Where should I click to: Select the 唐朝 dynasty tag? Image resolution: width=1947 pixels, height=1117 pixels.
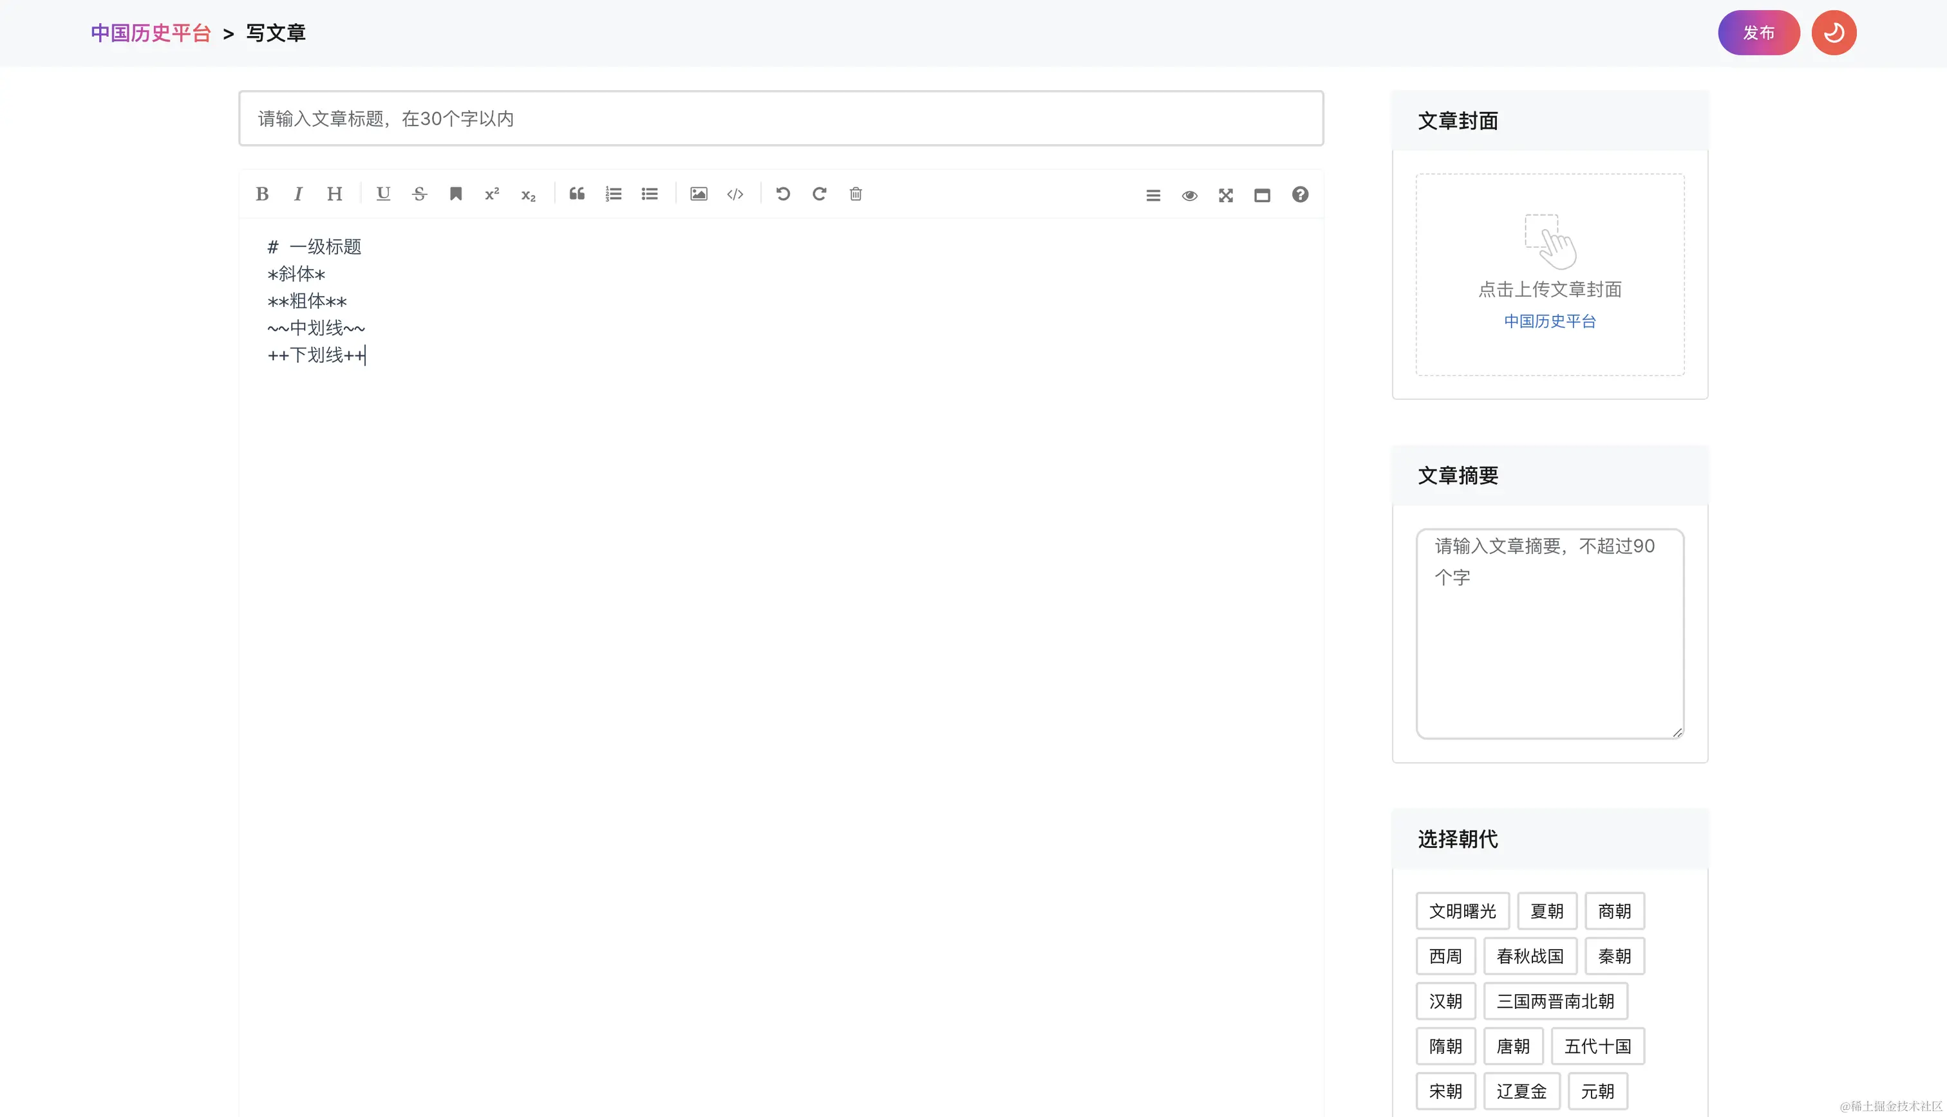click(x=1514, y=1046)
